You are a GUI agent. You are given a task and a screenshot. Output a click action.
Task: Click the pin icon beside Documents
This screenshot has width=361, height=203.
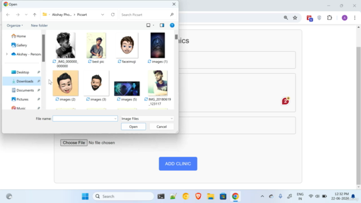pos(38,90)
